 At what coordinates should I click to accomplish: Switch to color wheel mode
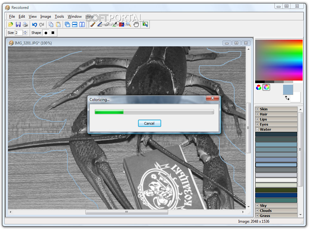tap(267, 87)
